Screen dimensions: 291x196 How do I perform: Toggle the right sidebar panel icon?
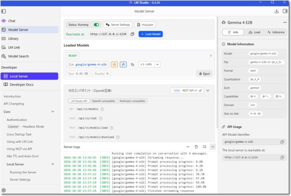click(285, 11)
